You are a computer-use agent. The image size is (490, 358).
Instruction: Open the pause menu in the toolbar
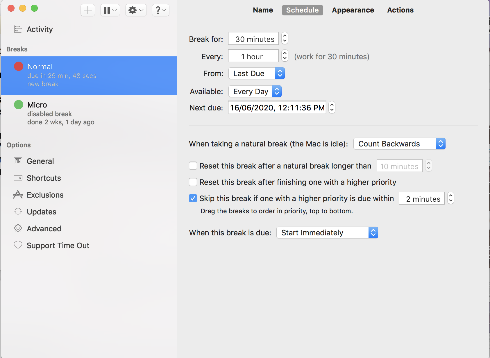(x=110, y=10)
